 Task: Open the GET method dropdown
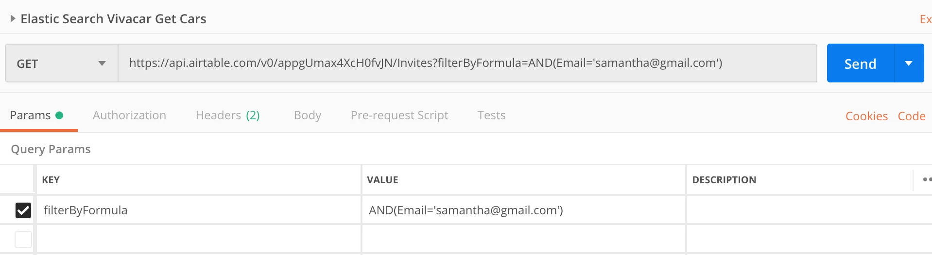point(62,64)
